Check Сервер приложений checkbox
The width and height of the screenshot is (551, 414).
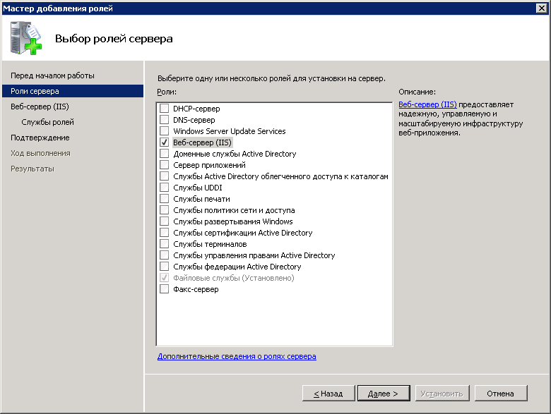click(164, 165)
